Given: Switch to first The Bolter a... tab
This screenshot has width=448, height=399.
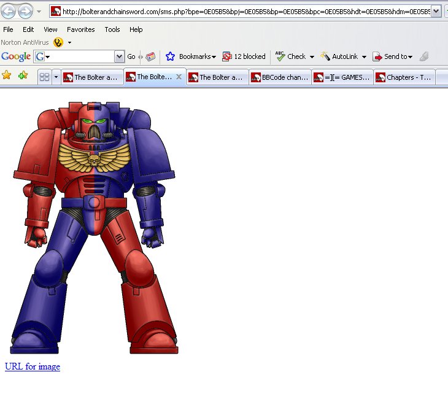Looking at the screenshot, I should [92, 77].
